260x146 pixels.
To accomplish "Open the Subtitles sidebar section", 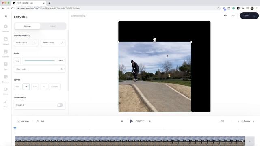I will 6,53.
